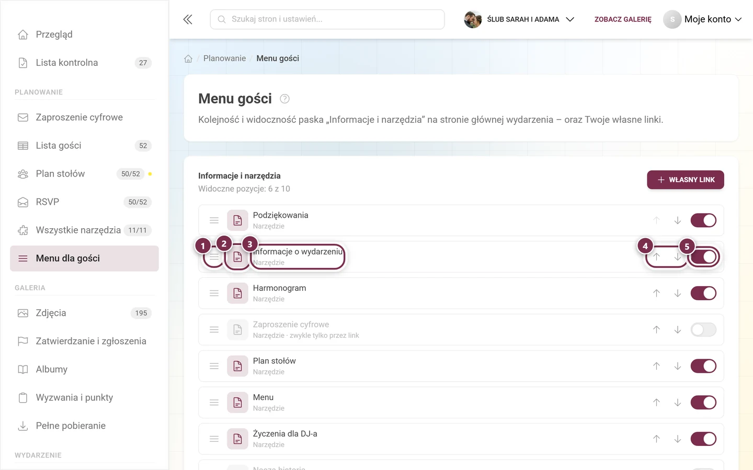Move Życzenia dla DJ-a down
Viewport: 753px width, 470px height.
pyautogui.click(x=677, y=439)
